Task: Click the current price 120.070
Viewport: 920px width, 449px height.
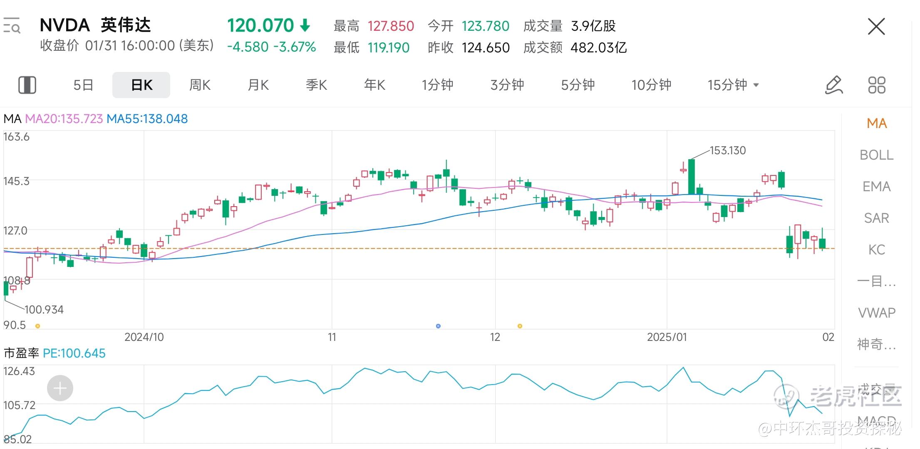Action: 260,25
